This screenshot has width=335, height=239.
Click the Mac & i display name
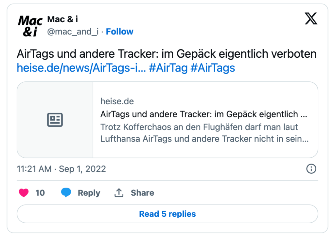pyautogui.click(x=62, y=19)
